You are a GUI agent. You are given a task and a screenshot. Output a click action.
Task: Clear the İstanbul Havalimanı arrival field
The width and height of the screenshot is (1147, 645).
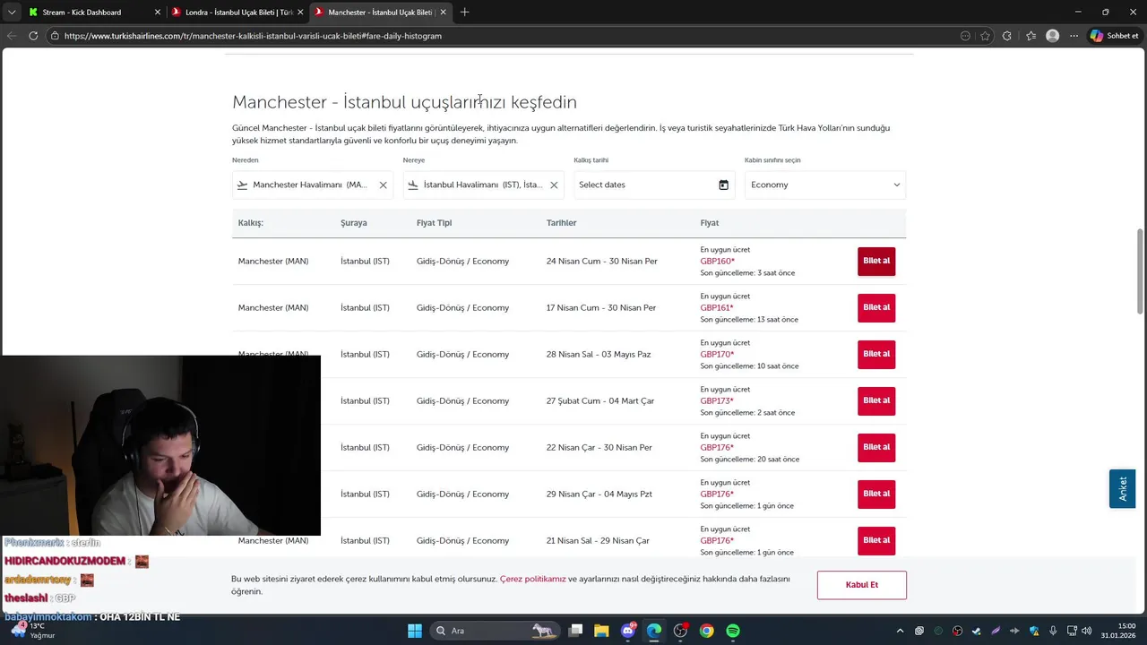coord(554,185)
